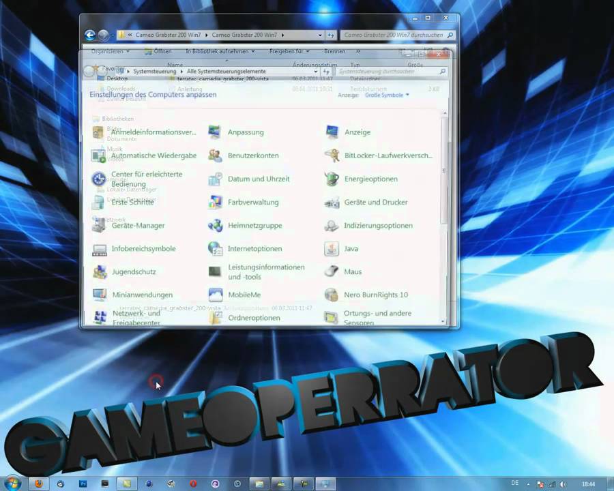Open Erste Schritte item

tap(123, 203)
